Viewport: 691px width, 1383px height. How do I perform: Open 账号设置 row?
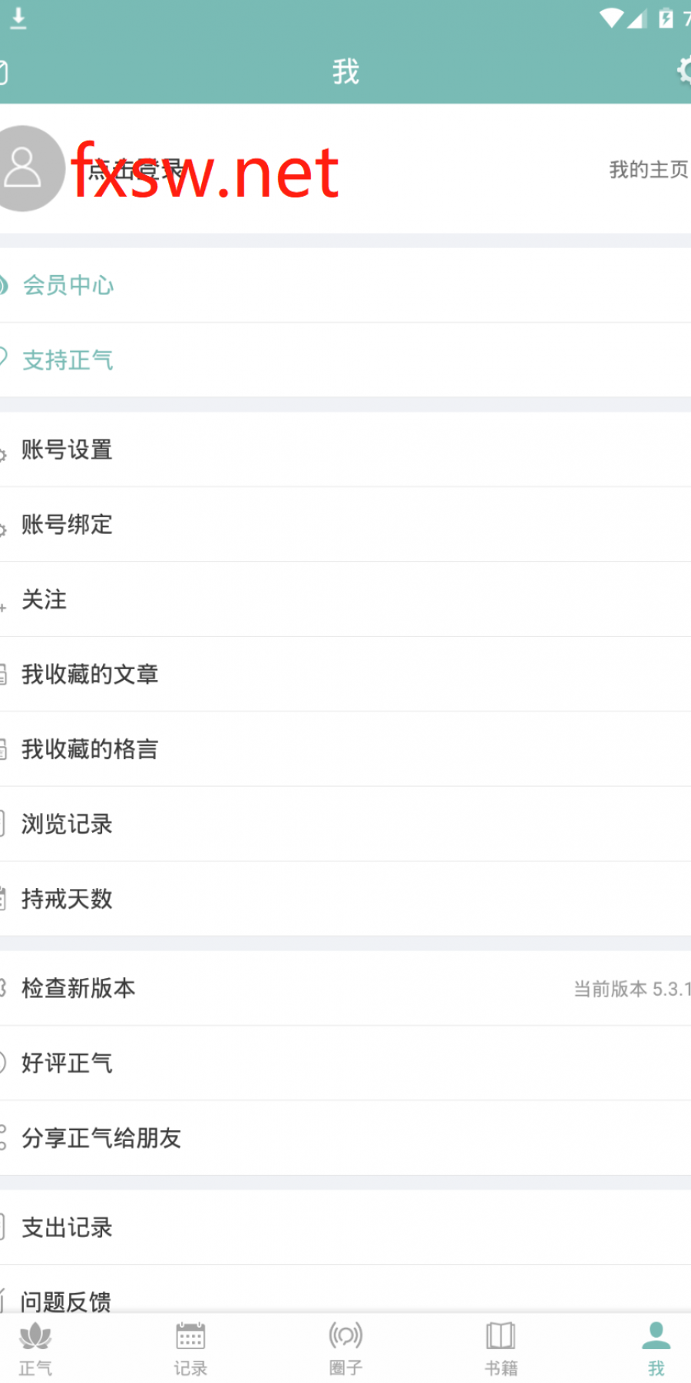[x=345, y=449]
